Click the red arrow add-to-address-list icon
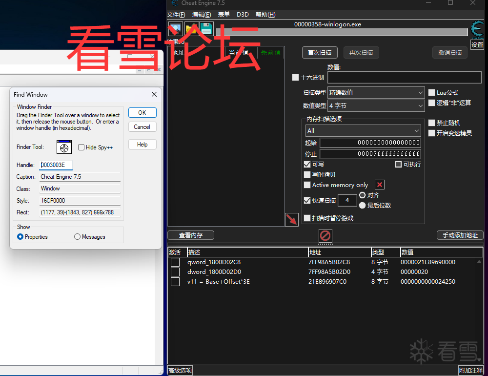 (292, 220)
